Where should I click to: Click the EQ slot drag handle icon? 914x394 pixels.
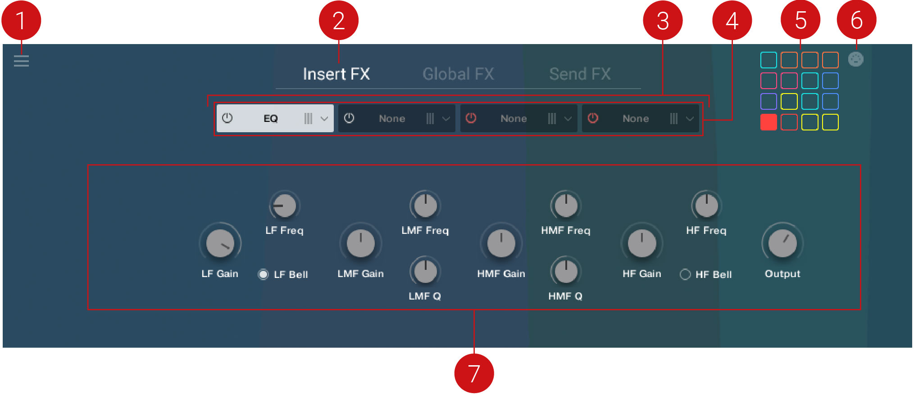308,119
